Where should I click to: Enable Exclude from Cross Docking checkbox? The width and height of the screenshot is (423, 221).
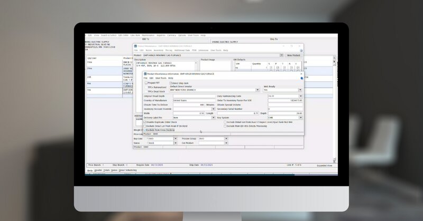(145, 130)
